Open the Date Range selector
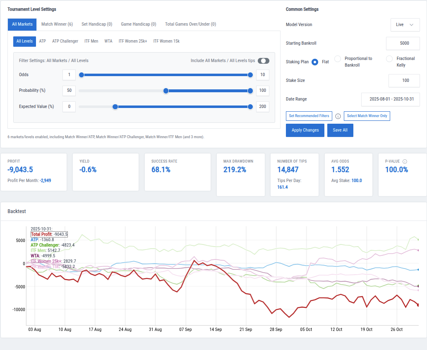The width and height of the screenshot is (427, 350). 390,99
